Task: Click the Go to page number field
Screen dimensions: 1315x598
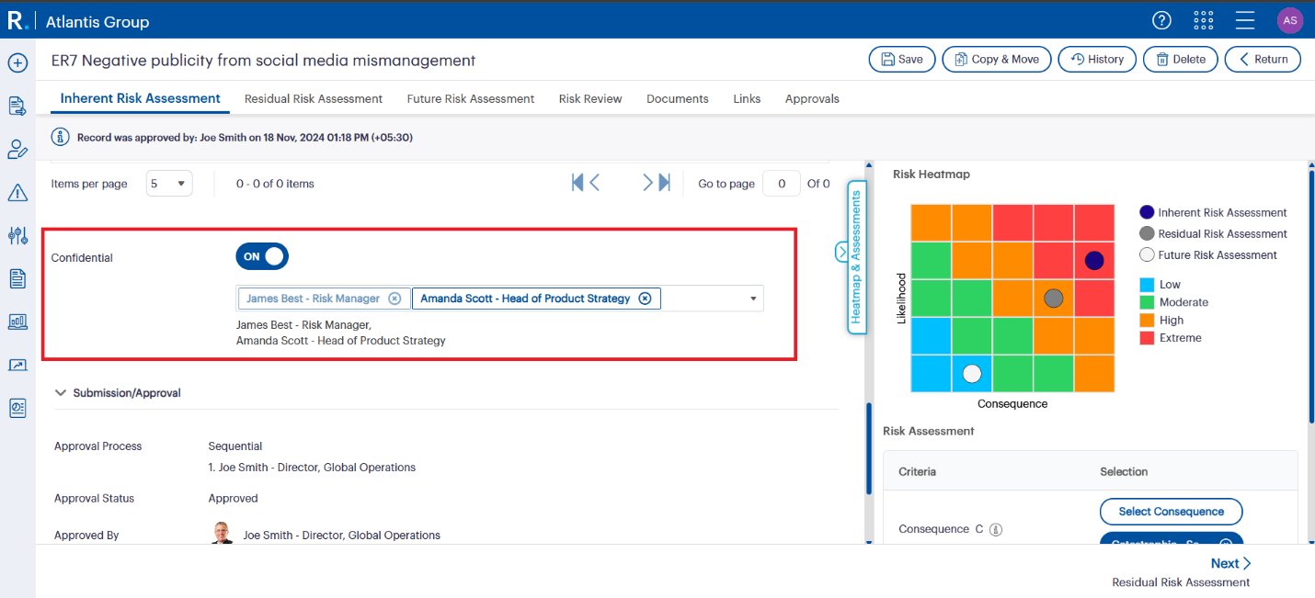Action: [782, 184]
